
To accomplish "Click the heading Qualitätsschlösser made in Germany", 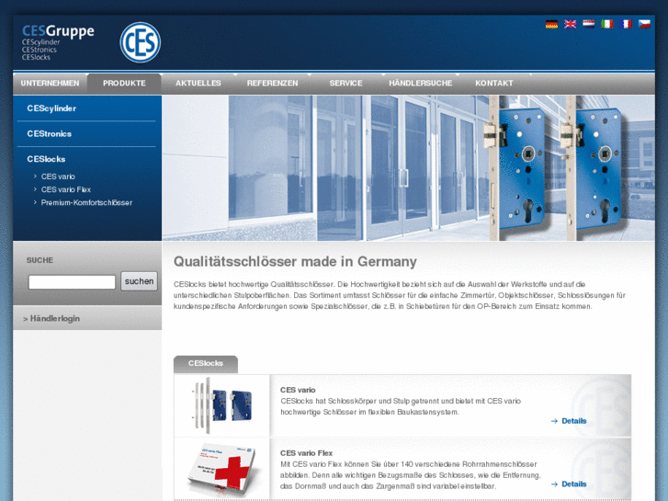I will point(295,262).
